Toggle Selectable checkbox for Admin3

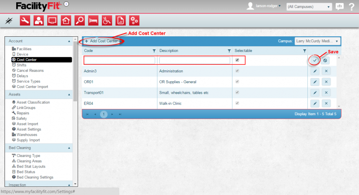coord(237,71)
